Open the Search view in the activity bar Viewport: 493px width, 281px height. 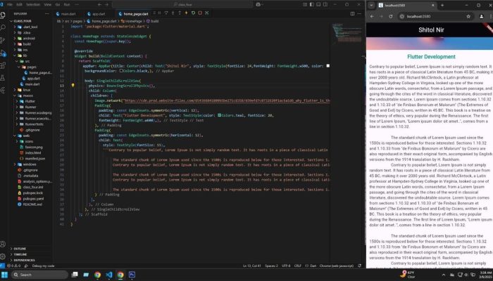[3, 27]
